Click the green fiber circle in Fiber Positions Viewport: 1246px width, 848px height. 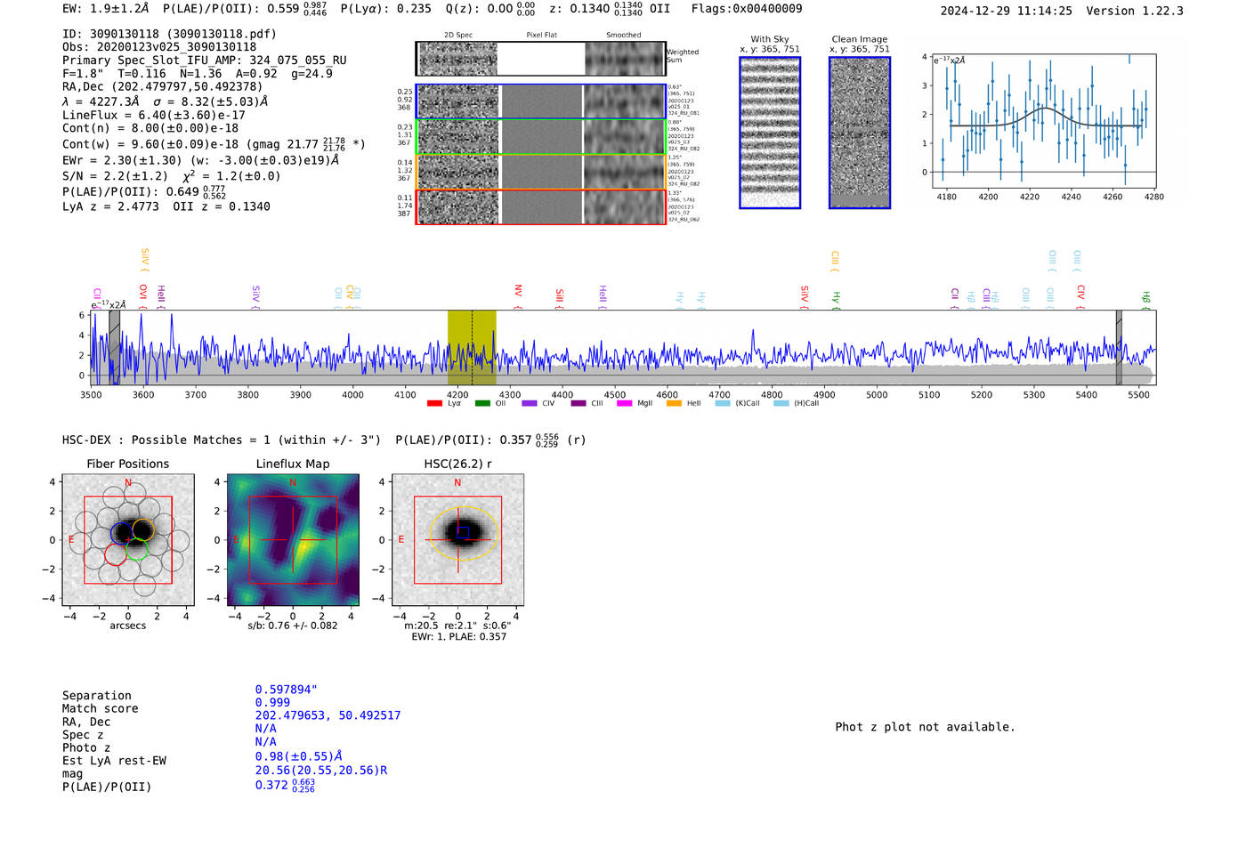pyautogui.click(x=137, y=551)
